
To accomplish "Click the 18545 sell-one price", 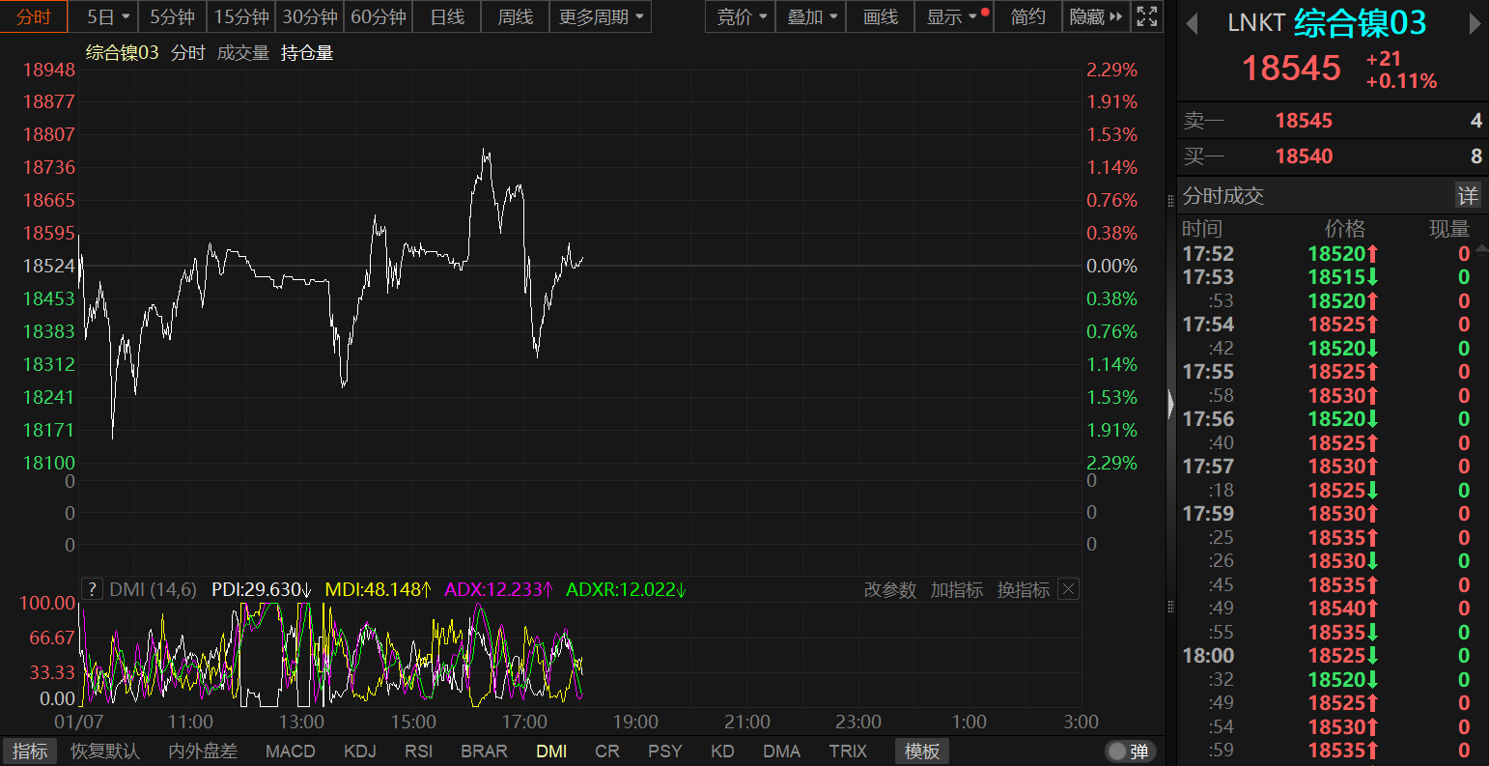I will 1304,121.
